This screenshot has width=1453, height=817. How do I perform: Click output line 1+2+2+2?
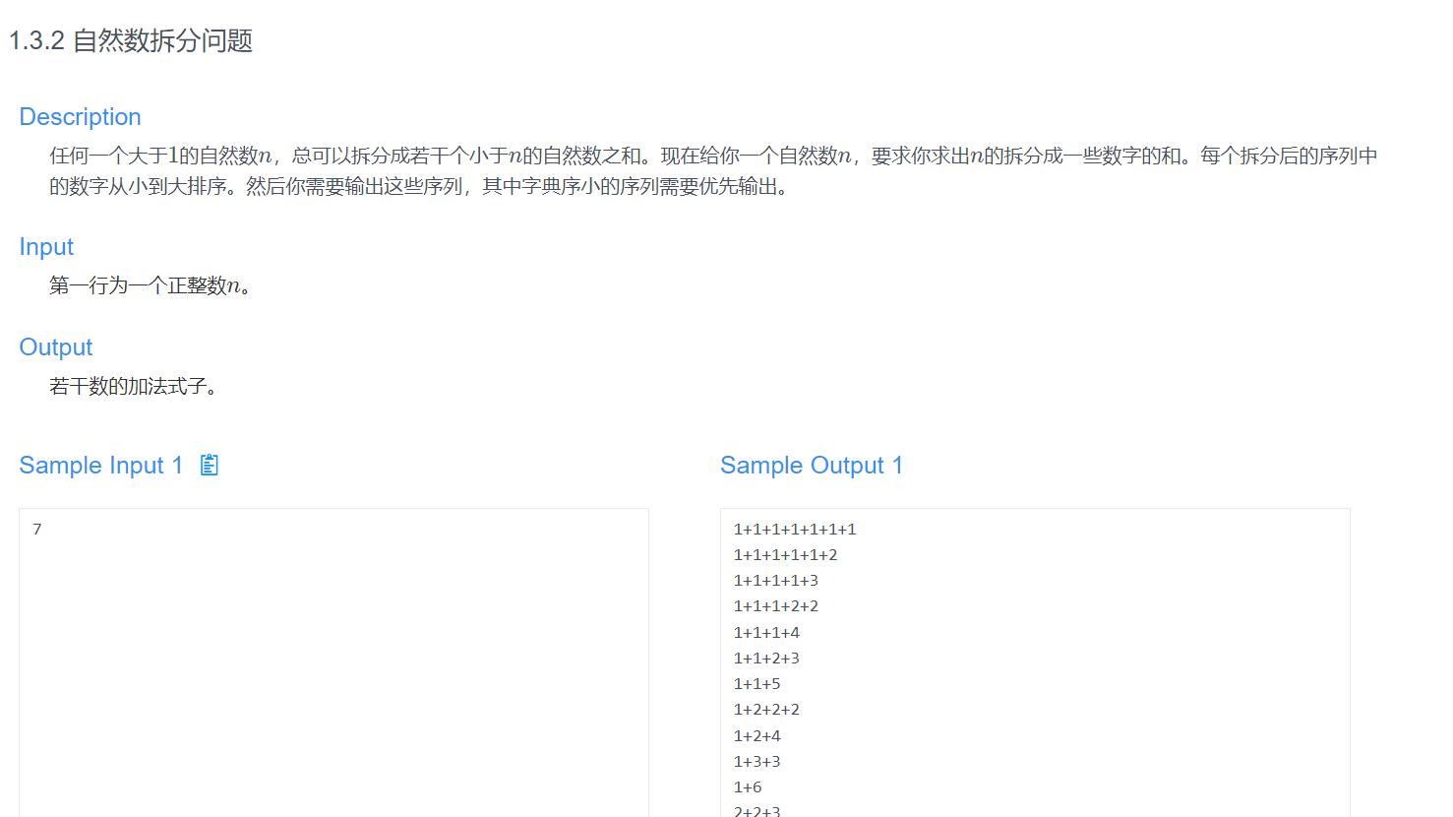pyautogui.click(x=767, y=710)
